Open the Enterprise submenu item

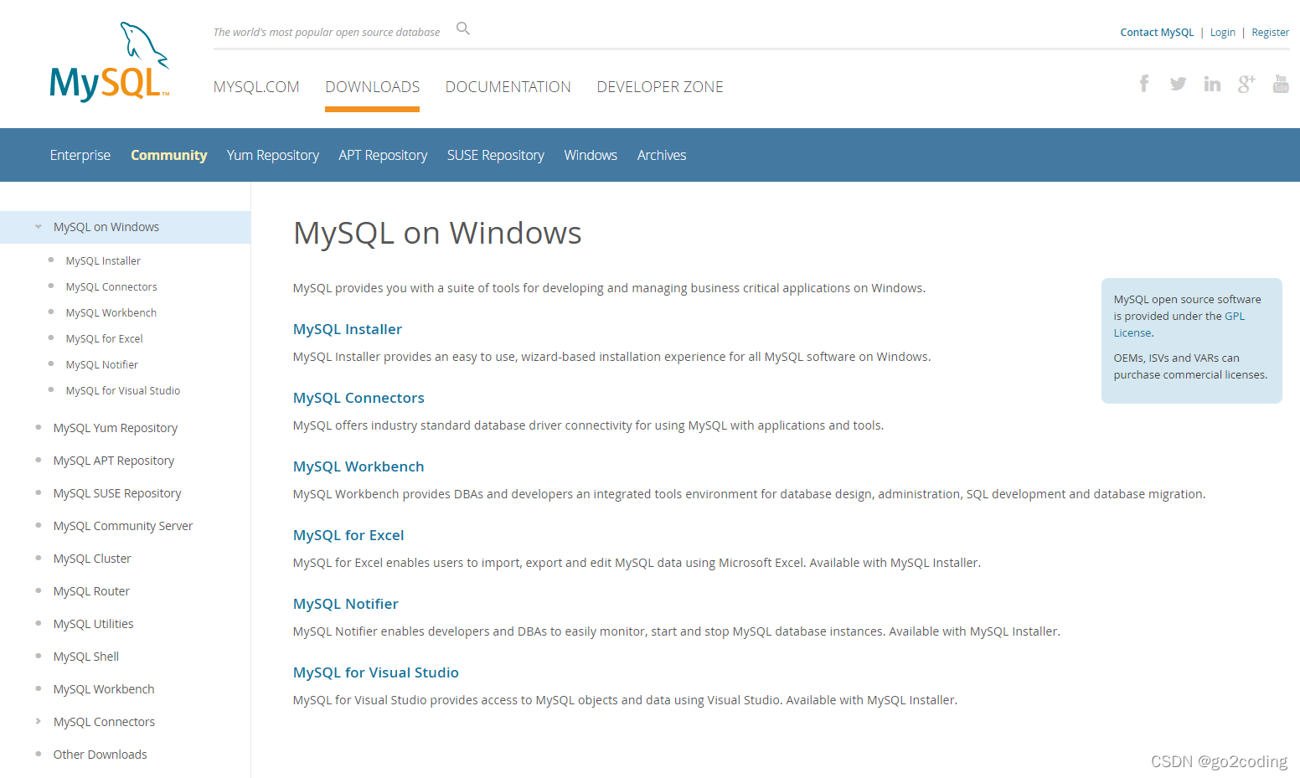pyautogui.click(x=80, y=155)
